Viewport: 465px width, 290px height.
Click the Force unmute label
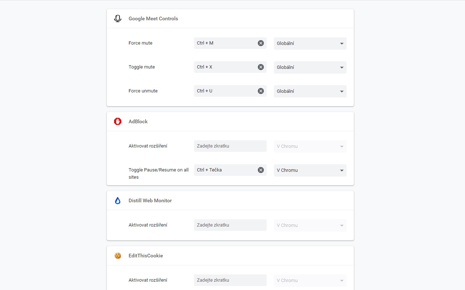(143, 91)
